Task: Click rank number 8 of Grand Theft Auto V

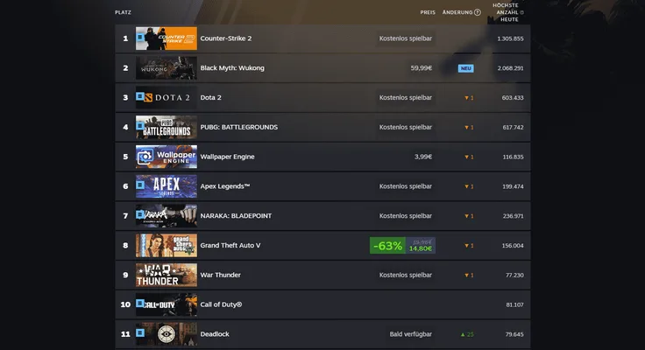Action: [x=125, y=245]
